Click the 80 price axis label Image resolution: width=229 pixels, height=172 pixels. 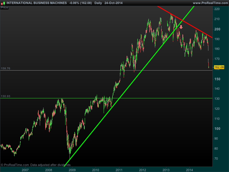216,148
